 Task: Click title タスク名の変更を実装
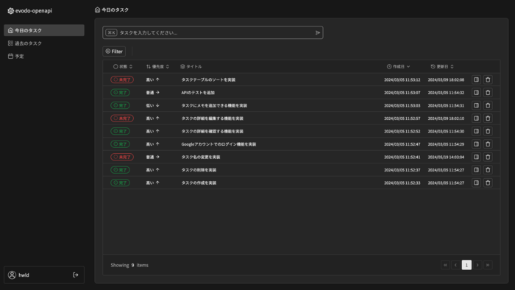(x=201, y=157)
